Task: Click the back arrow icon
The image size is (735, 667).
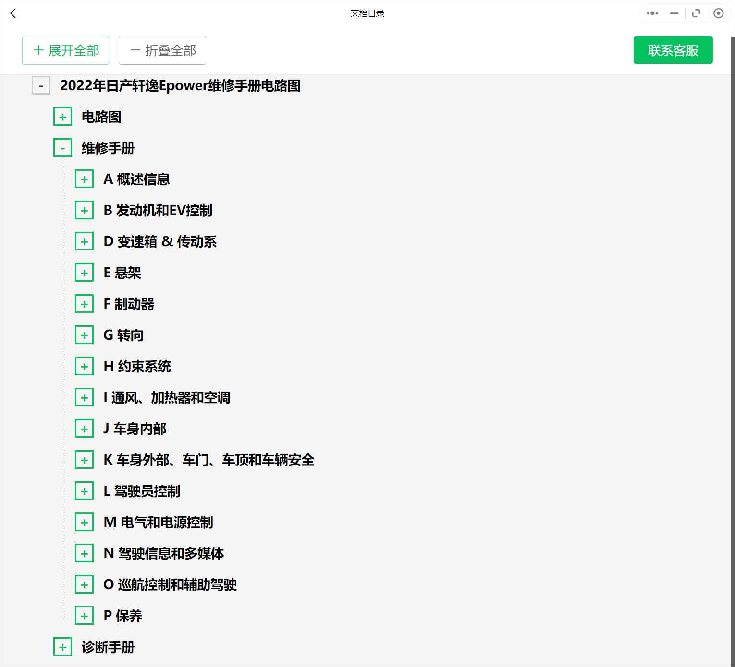Action: pyautogui.click(x=13, y=13)
